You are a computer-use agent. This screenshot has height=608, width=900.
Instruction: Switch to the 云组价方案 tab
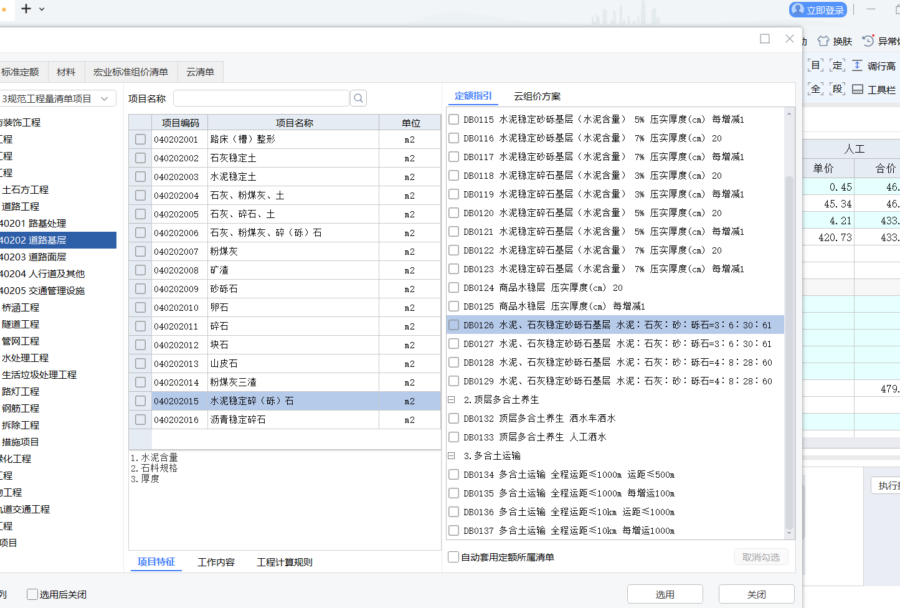(x=537, y=97)
